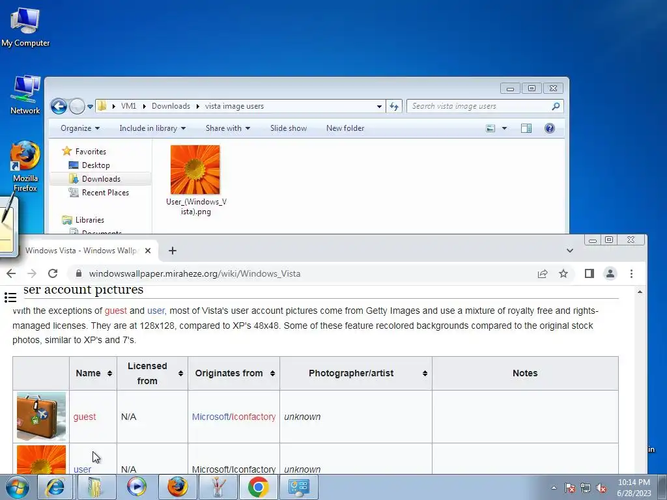
Task: Open the Network desktop icon
Action: (25, 94)
